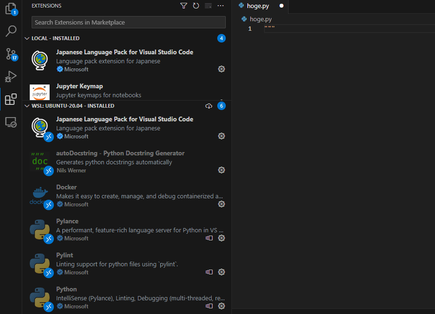This screenshot has height=314, width=435.
Task: Close hoge.py tab via unsaved dot
Action: point(281,6)
